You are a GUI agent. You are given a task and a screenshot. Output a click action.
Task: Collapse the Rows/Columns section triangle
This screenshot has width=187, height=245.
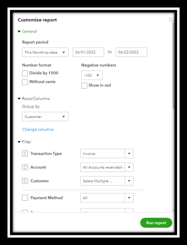[x=19, y=99]
